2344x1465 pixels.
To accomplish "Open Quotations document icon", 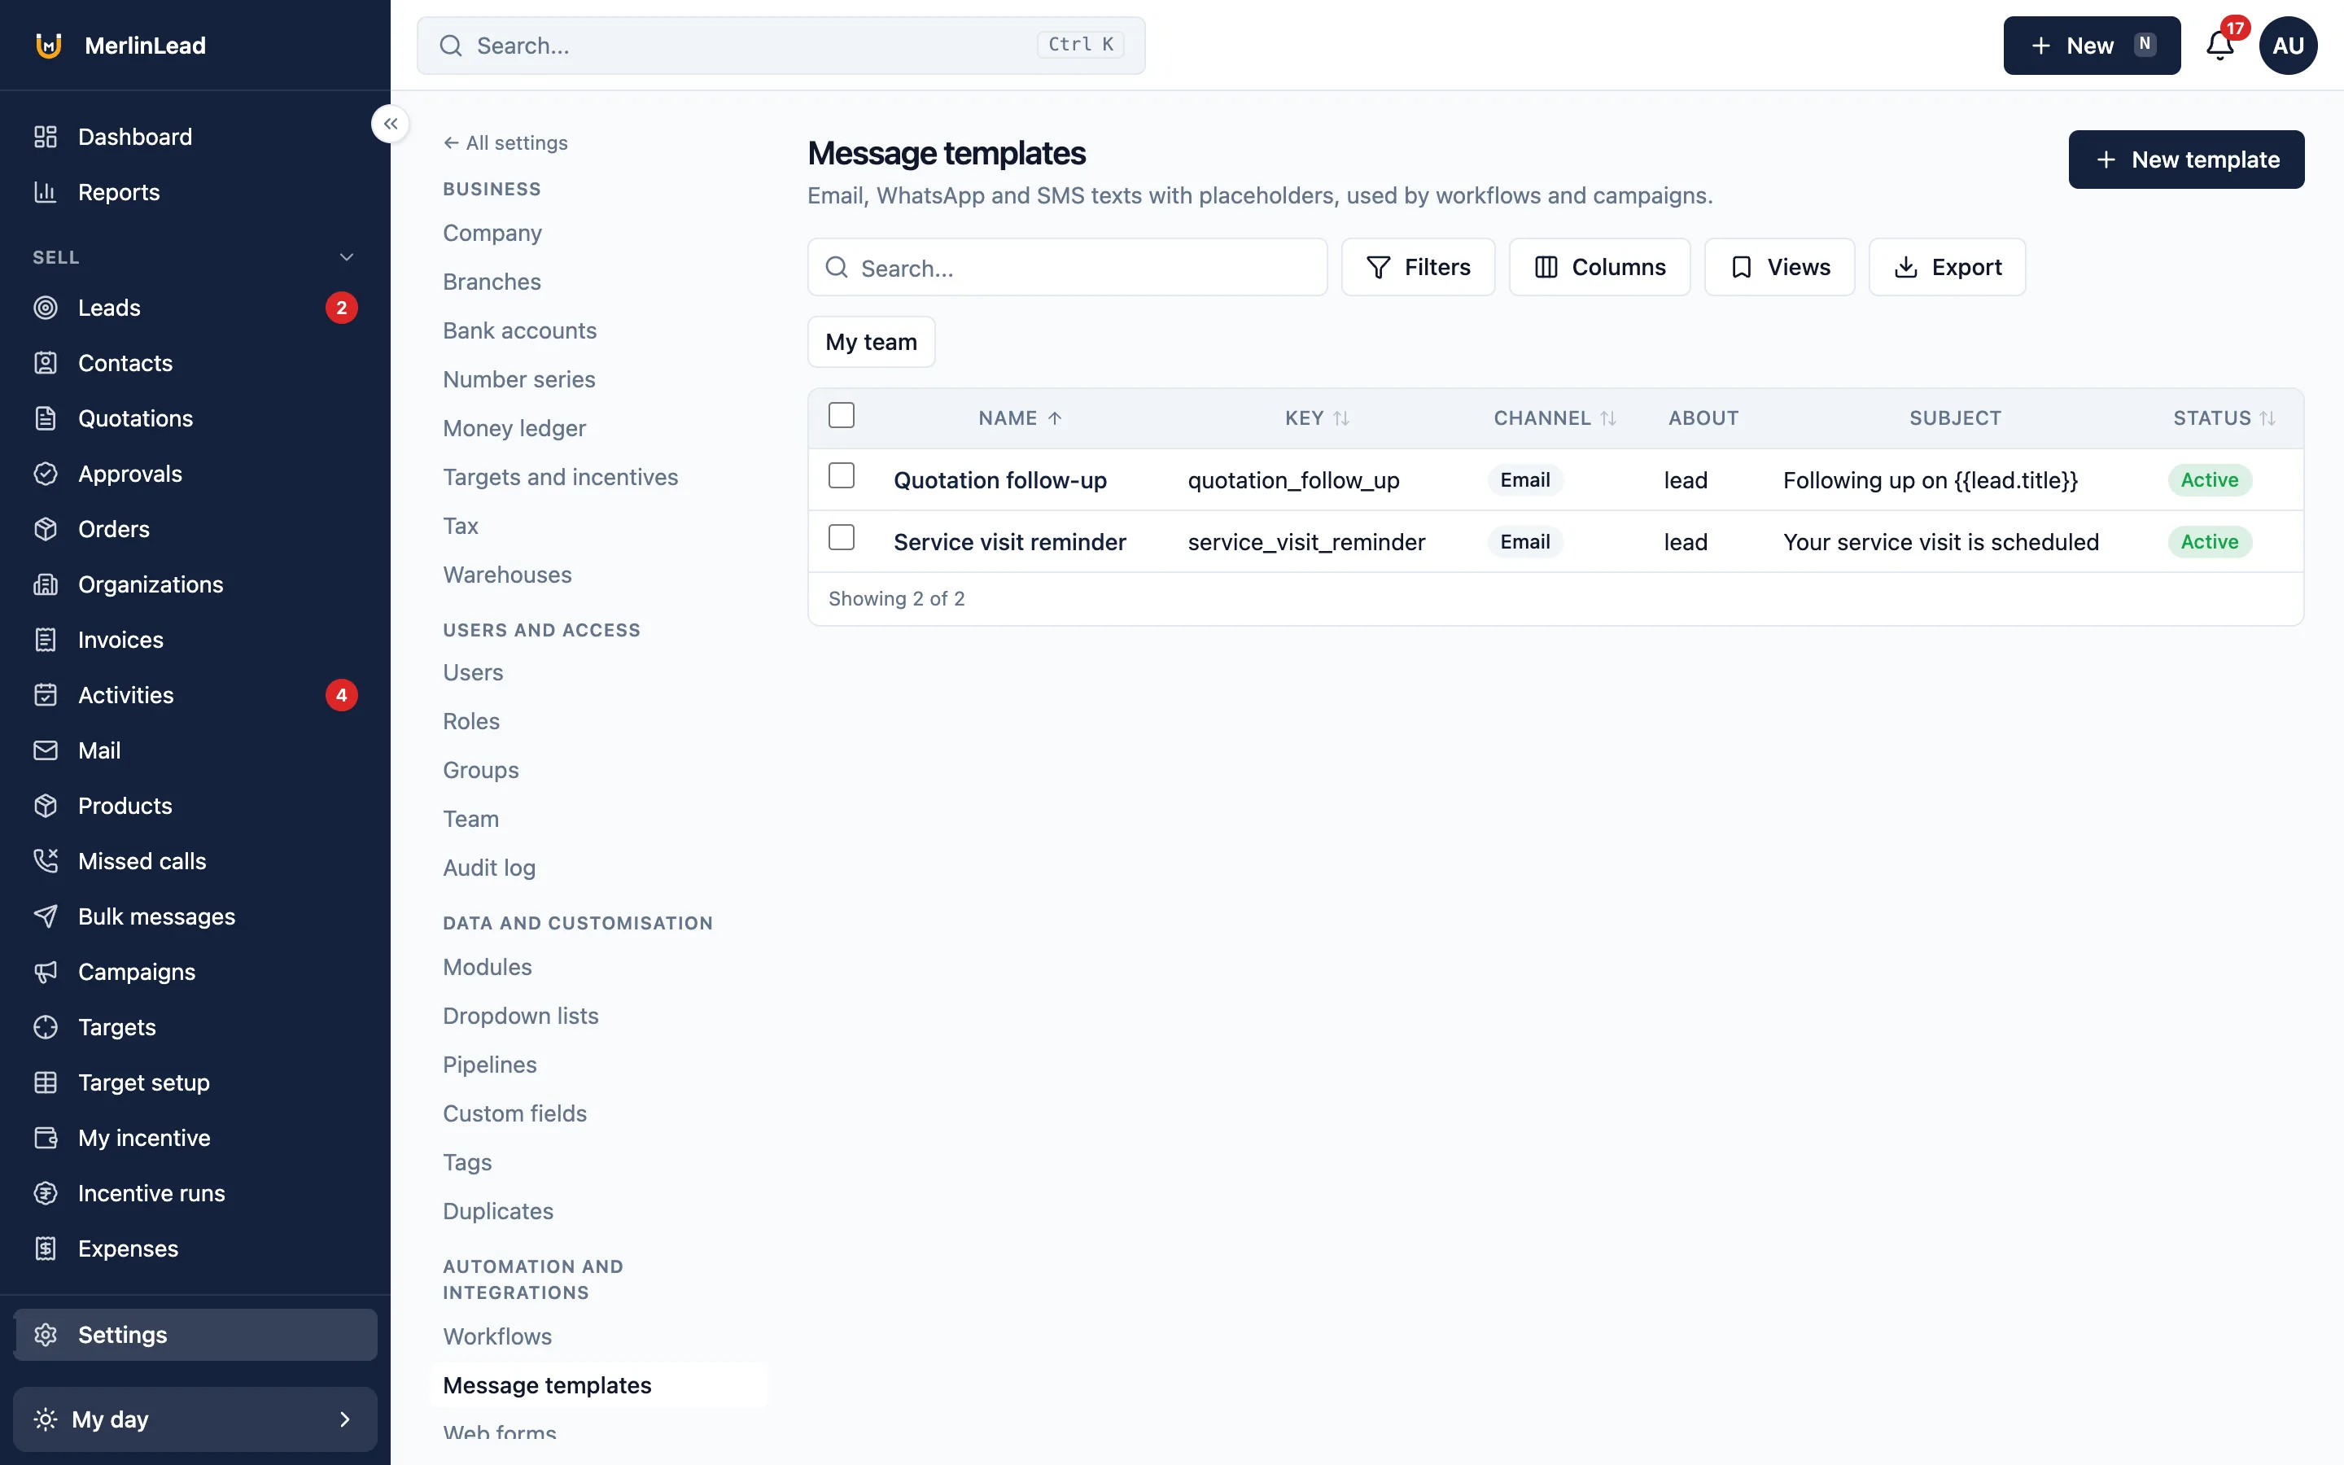I will 46,418.
